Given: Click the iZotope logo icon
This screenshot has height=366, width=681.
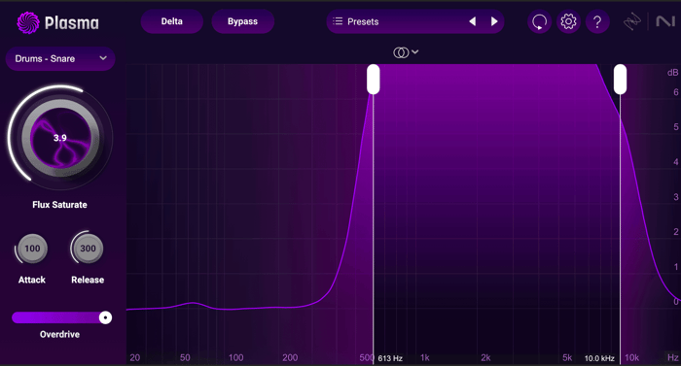Looking at the screenshot, I should 632,21.
